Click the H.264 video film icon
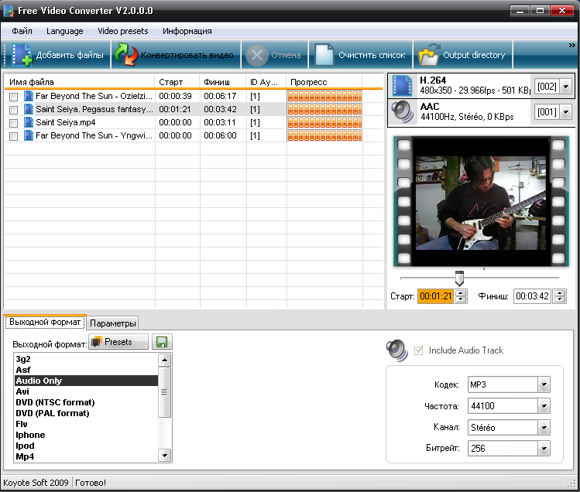Viewport: 580px width, 492px height. pos(402,86)
